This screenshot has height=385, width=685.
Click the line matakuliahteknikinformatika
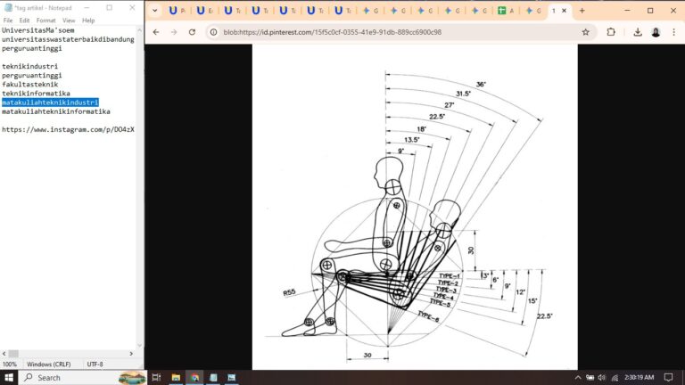click(56, 111)
